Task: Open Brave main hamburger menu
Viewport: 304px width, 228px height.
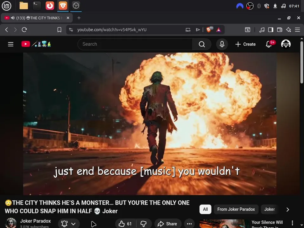Action: 297,30
